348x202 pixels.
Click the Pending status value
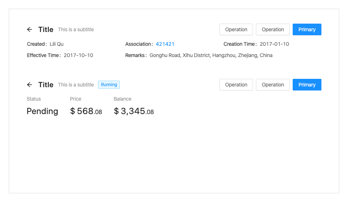[42, 111]
